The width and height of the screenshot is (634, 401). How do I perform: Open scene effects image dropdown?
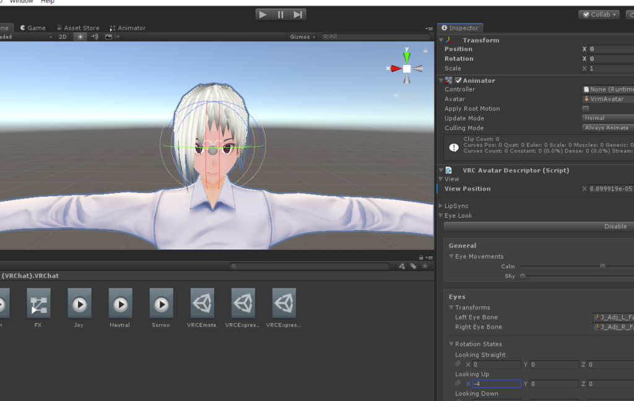pyautogui.click(x=112, y=37)
